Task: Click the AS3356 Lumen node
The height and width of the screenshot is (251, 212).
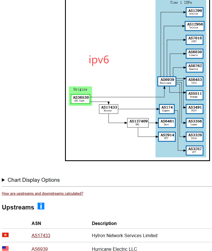Action: 195,123
